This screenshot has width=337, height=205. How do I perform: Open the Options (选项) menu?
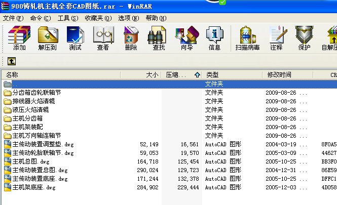129,18
